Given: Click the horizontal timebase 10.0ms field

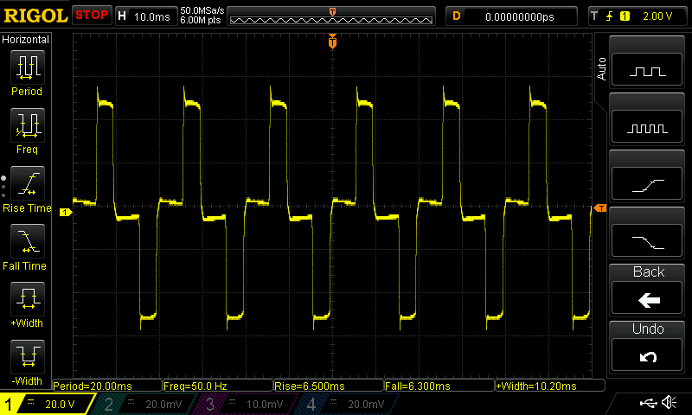Looking at the screenshot, I should click(x=146, y=16).
